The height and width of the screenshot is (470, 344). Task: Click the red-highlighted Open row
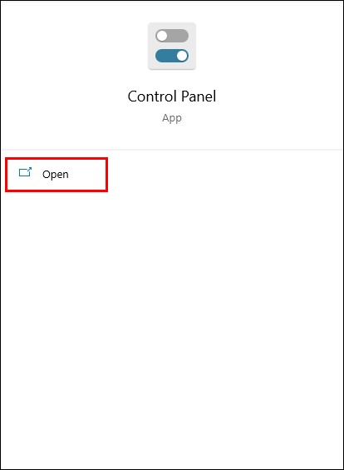pyautogui.click(x=57, y=175)
